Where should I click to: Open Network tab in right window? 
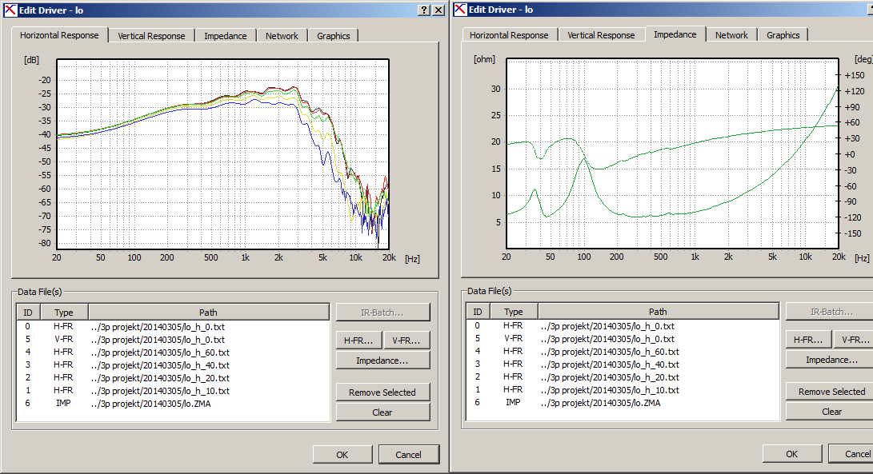731,35
